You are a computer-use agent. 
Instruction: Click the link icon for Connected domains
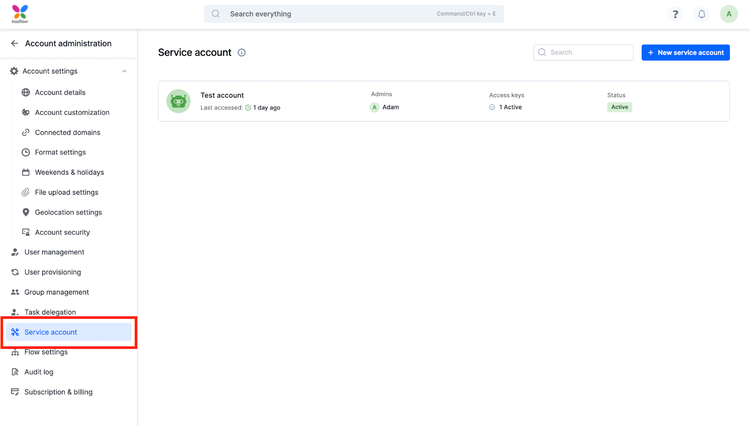(26, 132)
